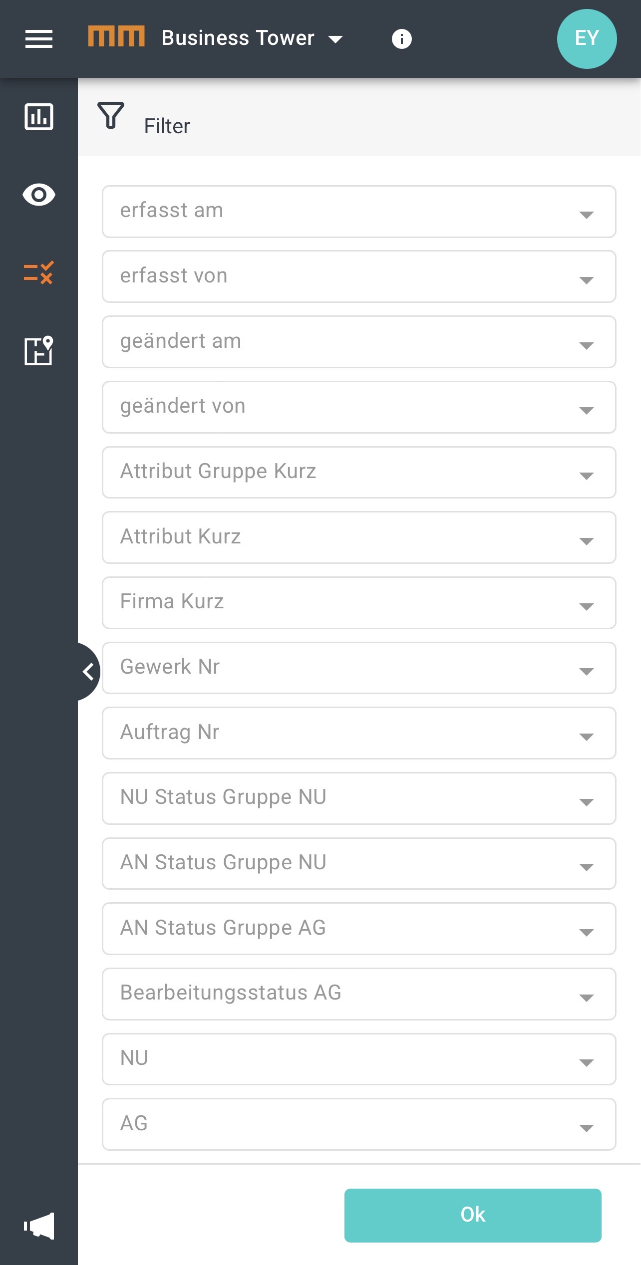The image size is (641, 1265).
Task: Collapse the sidebar with chevron handle
Action: [x=89, y=672]
